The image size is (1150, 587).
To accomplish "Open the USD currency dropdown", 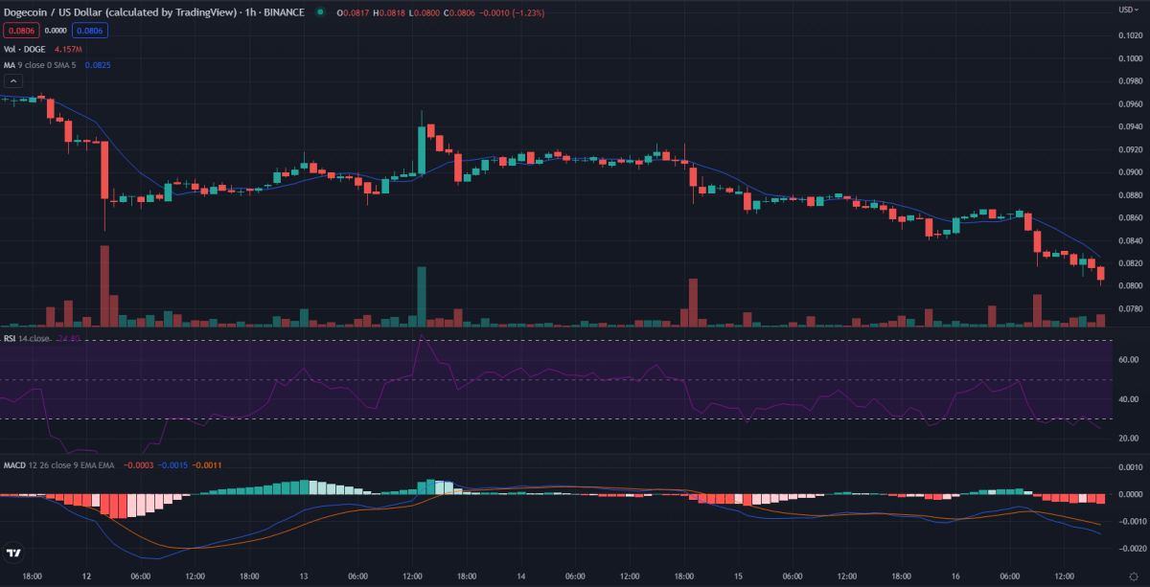I will point(1128,10).
